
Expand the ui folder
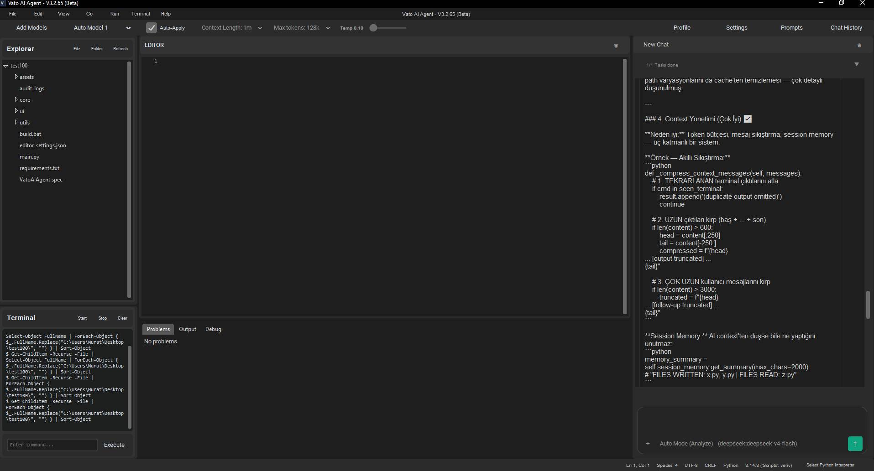16,111
